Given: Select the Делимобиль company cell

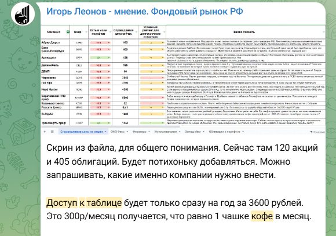Looking at the screenshot, I should point(55,65).
